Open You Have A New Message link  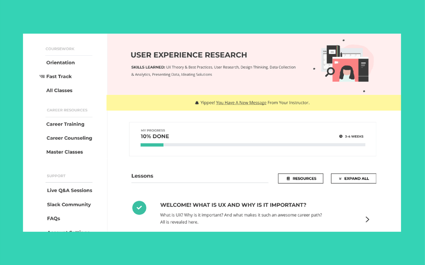(241, 102)
